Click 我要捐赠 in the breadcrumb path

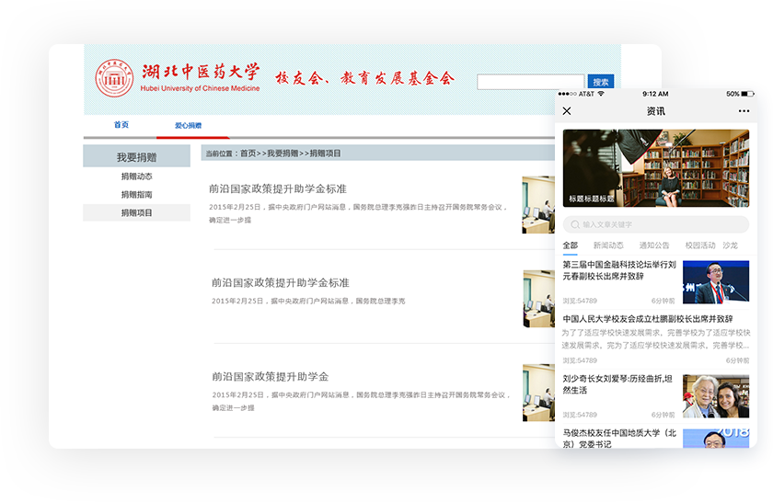(283, 154)
